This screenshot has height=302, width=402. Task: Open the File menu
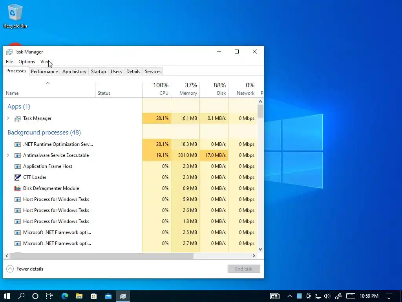(9, 62)
